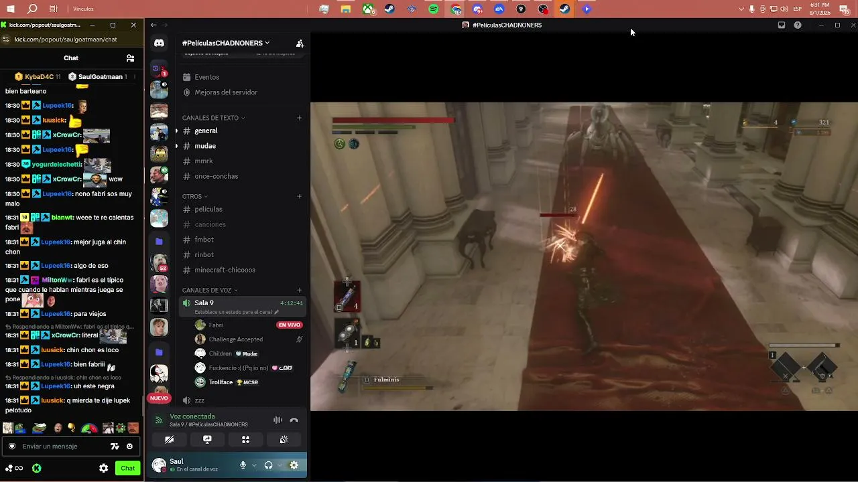Invite people to the Discord server
This screenshot has height=482, width=858.
coord(300,43)
